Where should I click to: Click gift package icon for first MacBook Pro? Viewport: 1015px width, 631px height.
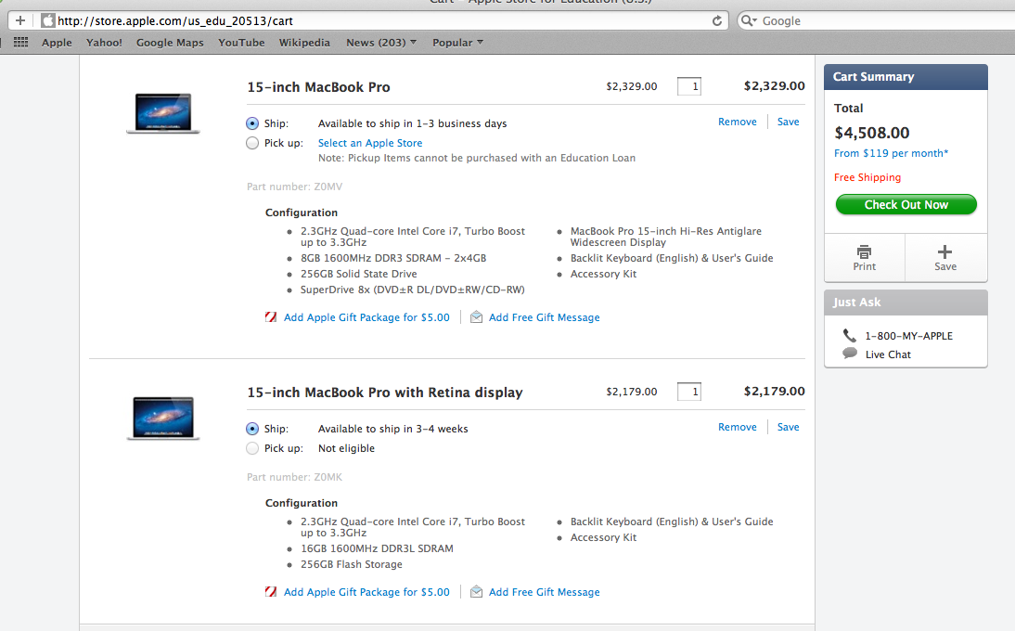click(271, 317)
